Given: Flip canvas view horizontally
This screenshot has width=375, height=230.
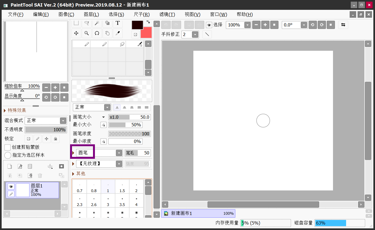Looking at the screenshot, I should 343,25.
